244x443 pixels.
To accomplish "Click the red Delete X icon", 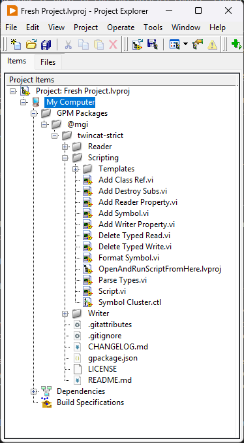I will tap(113, 44).
